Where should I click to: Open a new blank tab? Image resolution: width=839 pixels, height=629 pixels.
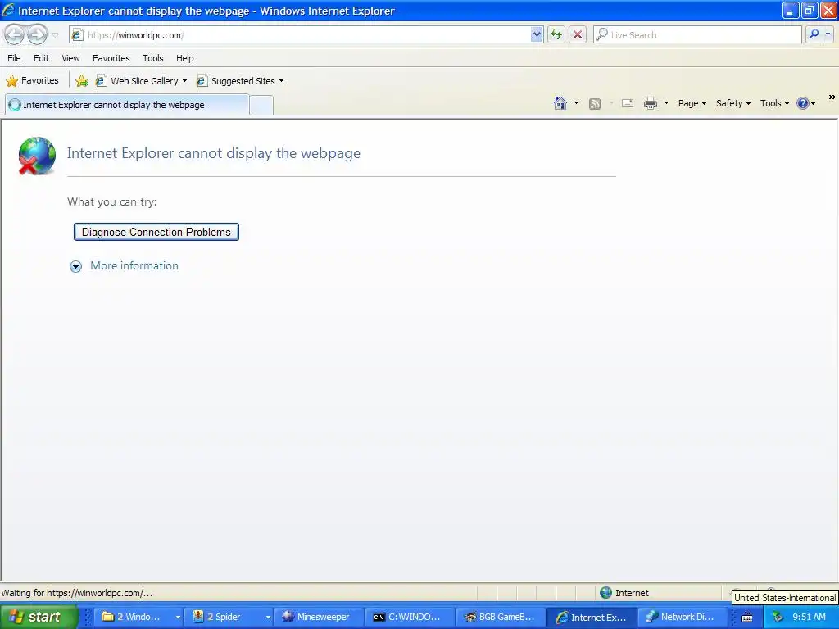(x=261, y=106)
